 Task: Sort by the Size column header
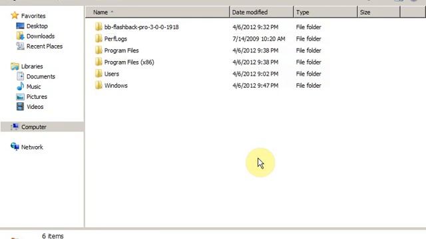click(x=379, y=12)
